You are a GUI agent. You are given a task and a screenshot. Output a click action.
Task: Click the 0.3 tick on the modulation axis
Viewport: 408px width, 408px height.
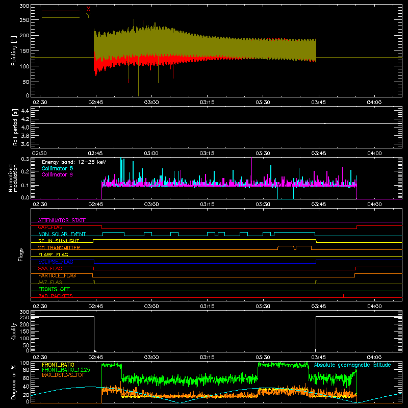tap(25, 159)
